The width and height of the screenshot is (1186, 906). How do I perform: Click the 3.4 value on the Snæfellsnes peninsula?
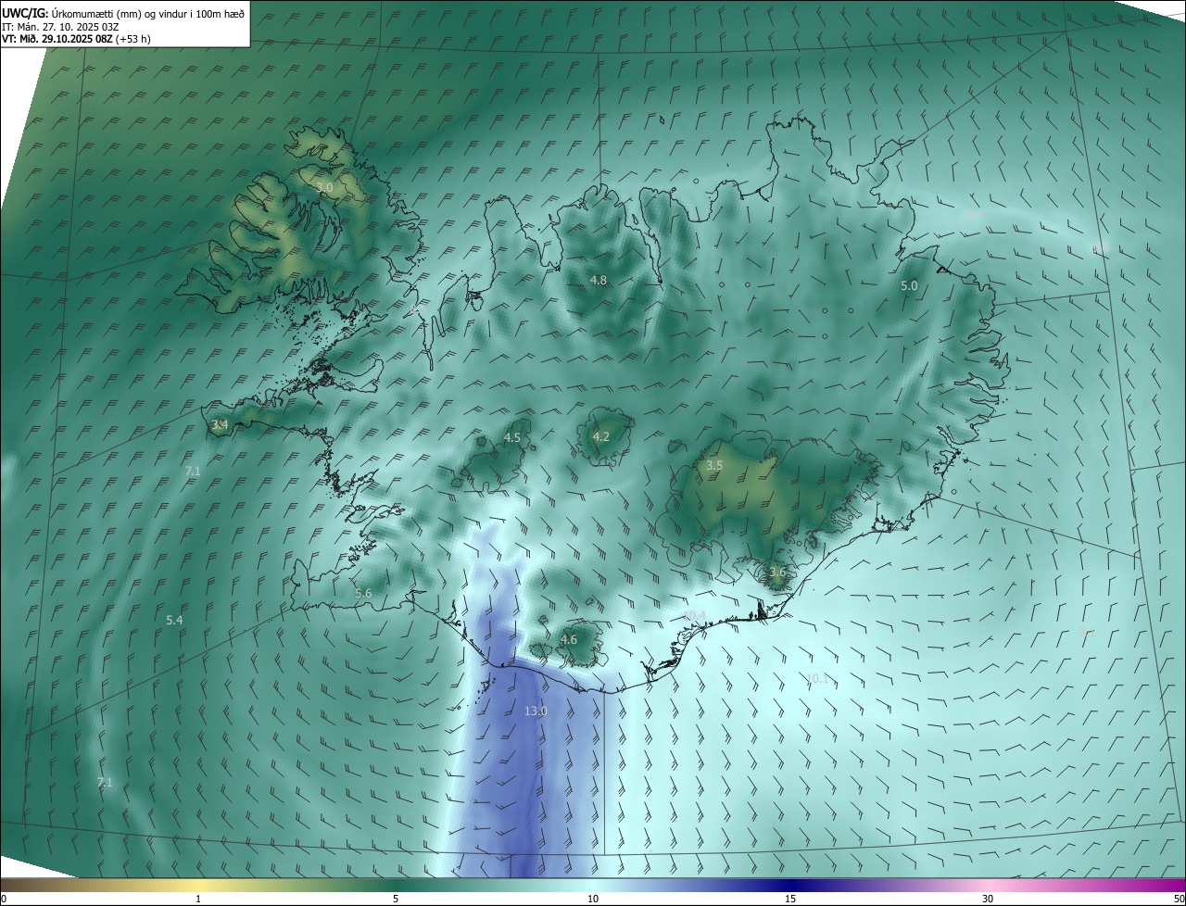(x=220, y=425)
